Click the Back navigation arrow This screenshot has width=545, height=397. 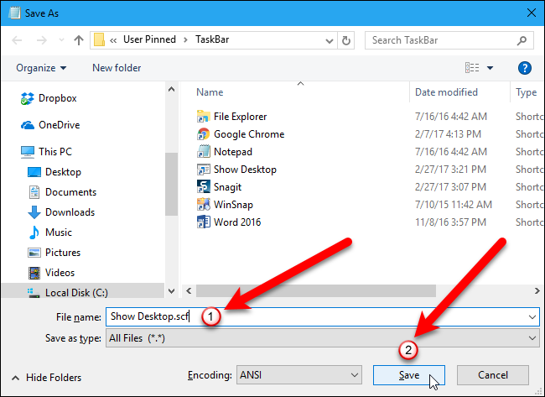[17, 40]
